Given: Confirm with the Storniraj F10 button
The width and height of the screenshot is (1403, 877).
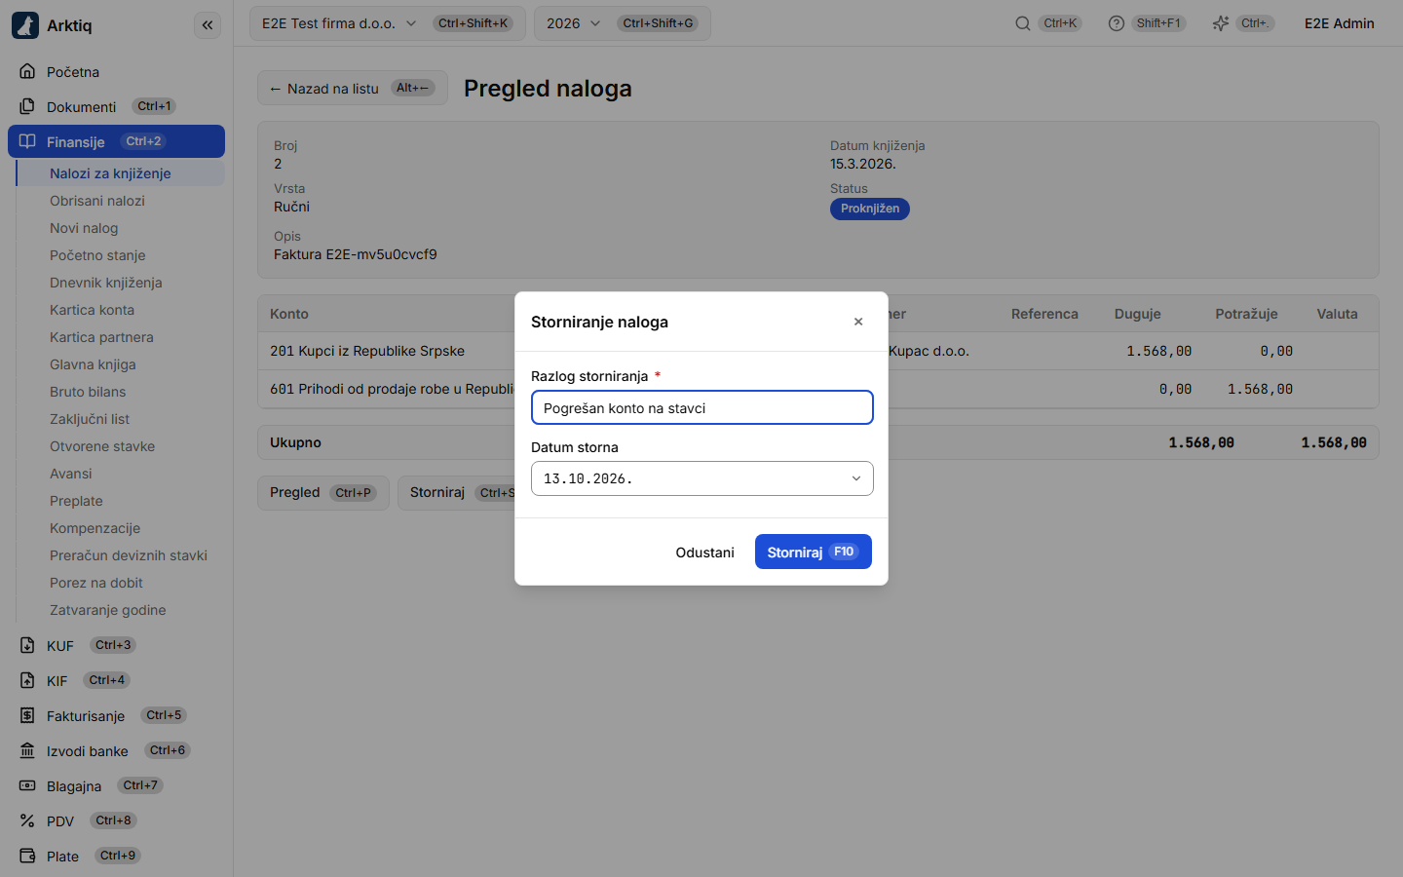Looking at the screenshot, I should coord(813,552).
